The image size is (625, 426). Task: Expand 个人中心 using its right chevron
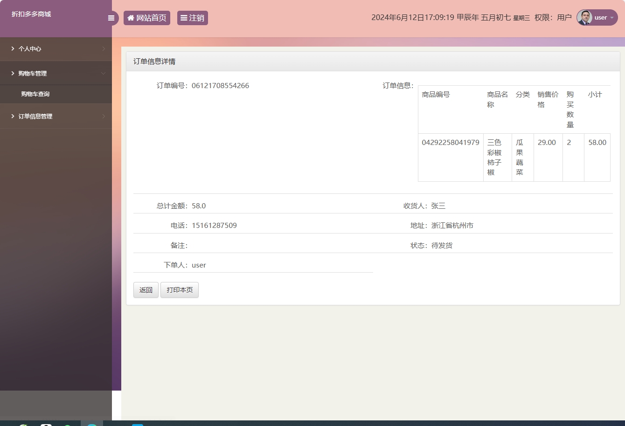point(104,48)
